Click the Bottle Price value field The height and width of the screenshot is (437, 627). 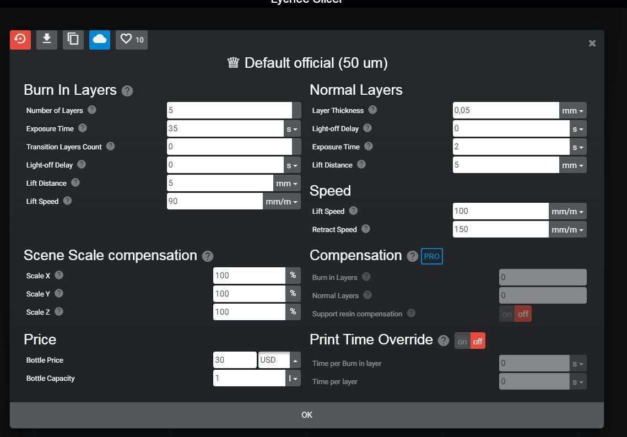pyautogui.click(x=235, y=360)
